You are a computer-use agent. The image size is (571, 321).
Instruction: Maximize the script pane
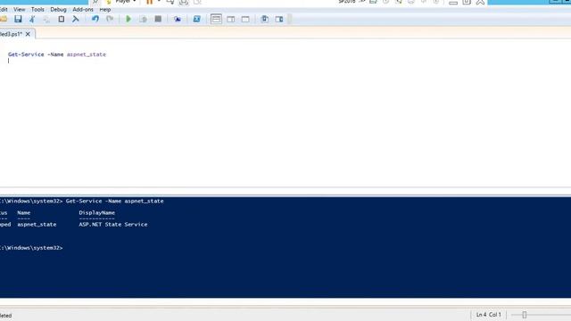click(245, 19)
